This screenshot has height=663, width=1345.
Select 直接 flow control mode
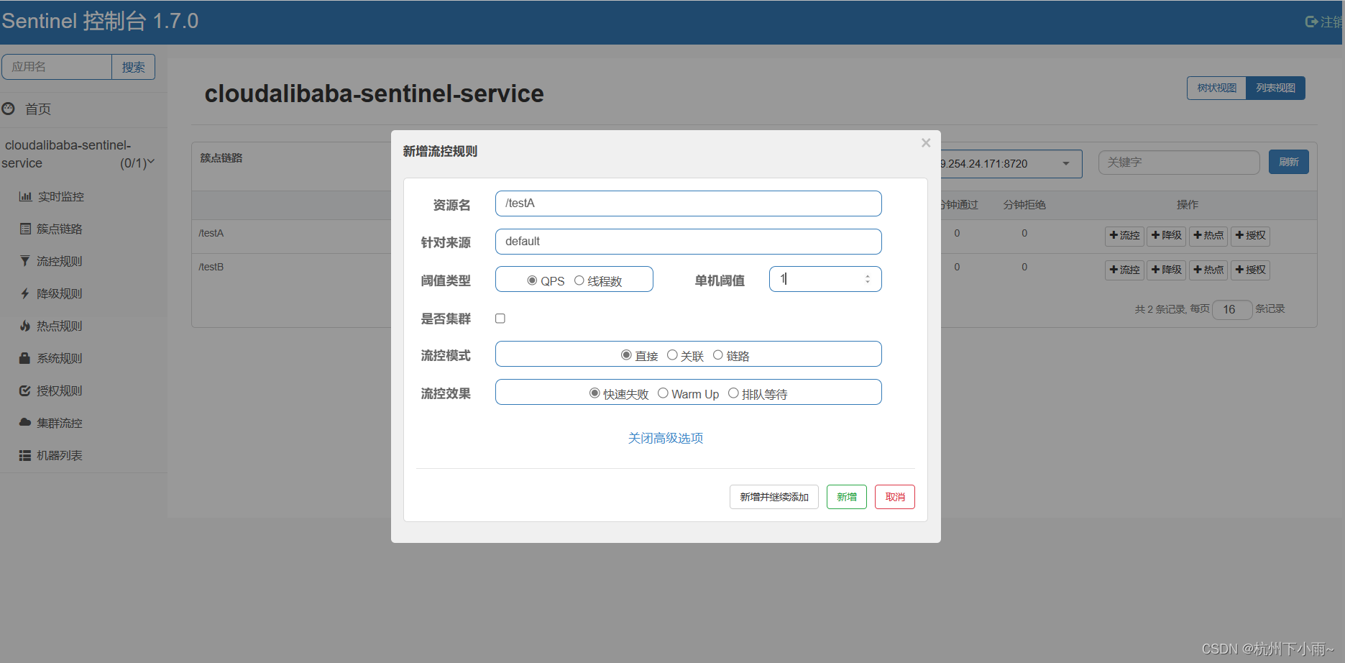coord(626,355)
